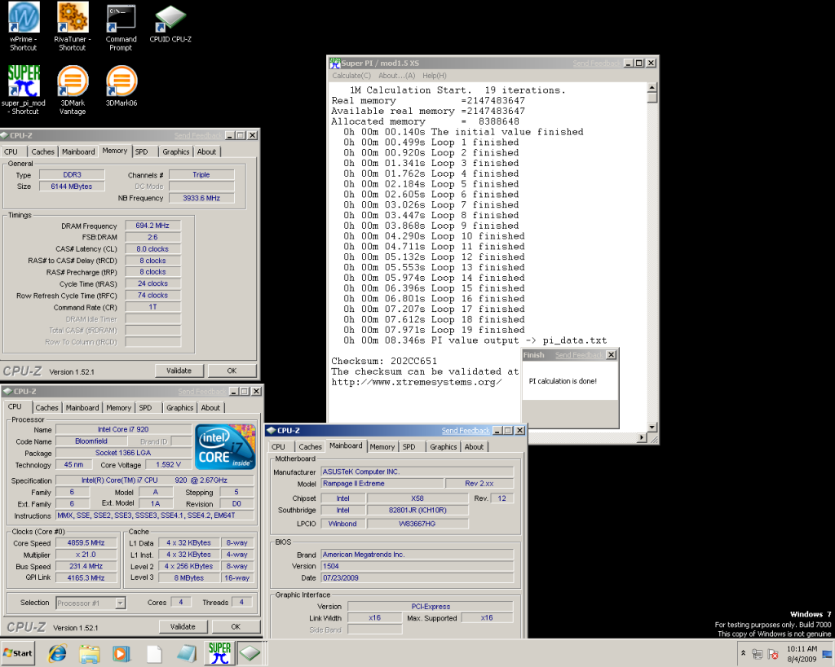Click the Southbridge value 82801JR (ICH10R)
The width and height of the screenshot is (835, 667).
(417, 510)
